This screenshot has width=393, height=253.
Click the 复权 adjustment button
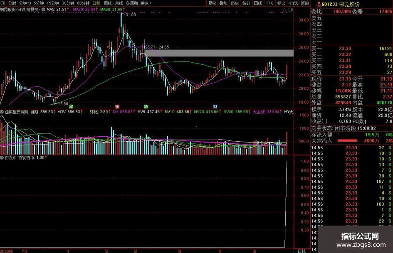pos(212,3)
